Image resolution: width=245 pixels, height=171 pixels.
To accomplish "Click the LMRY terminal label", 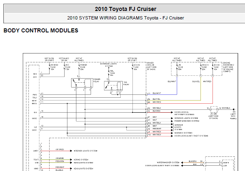I will coord(35,151).
